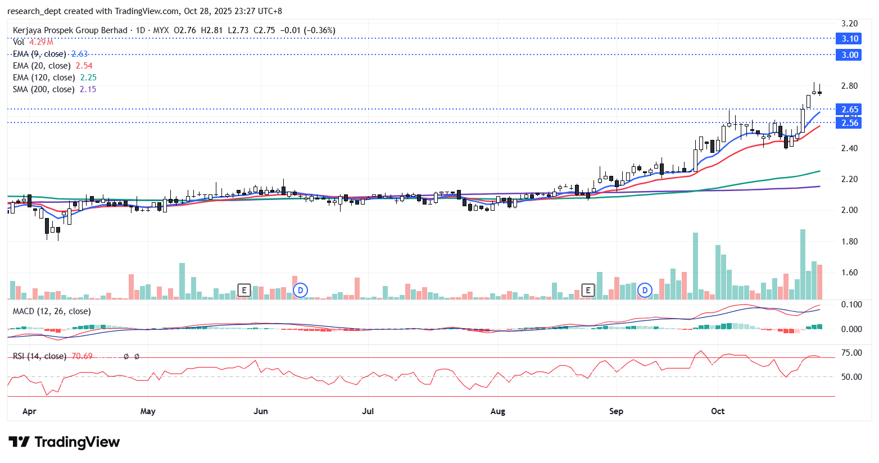Expand the RSI (14, close) legend
The width and height of the screenshot is (879, 463).
tap(39, 356)
